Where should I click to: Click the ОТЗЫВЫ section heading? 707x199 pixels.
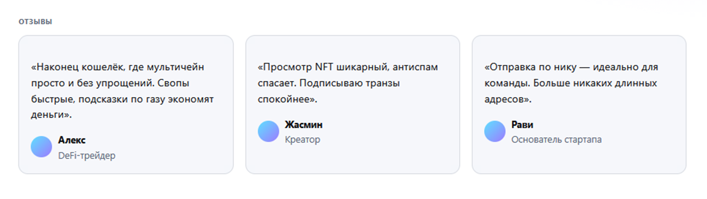pyautogui.click(x=35, y=22)
